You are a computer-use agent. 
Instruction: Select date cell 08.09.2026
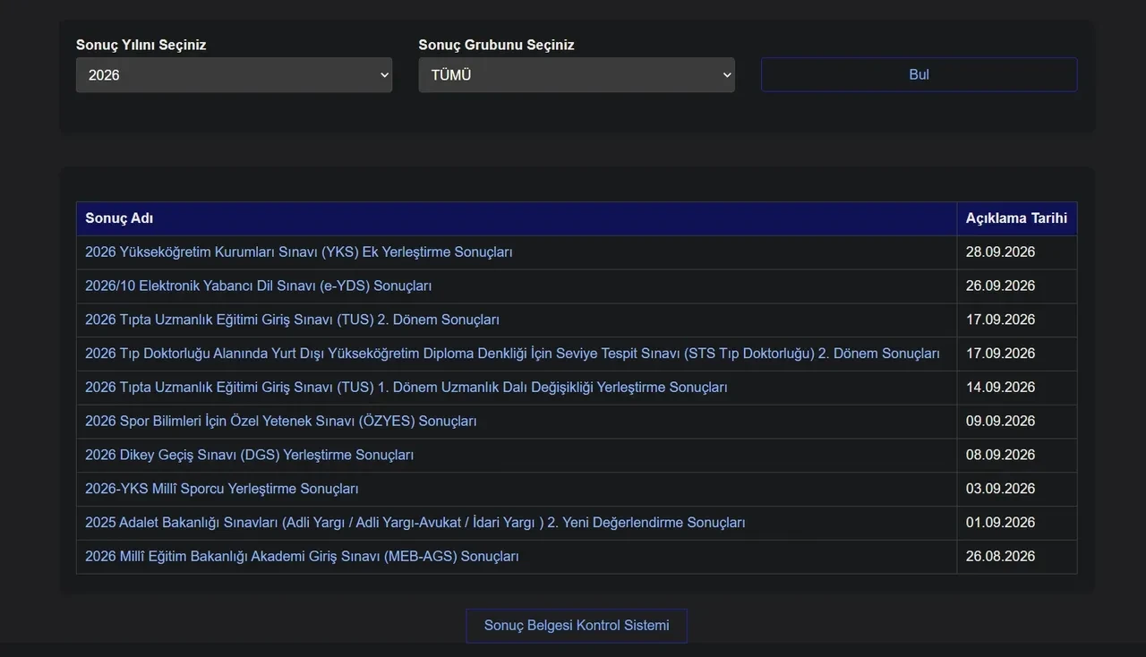tap(1017, 456)
